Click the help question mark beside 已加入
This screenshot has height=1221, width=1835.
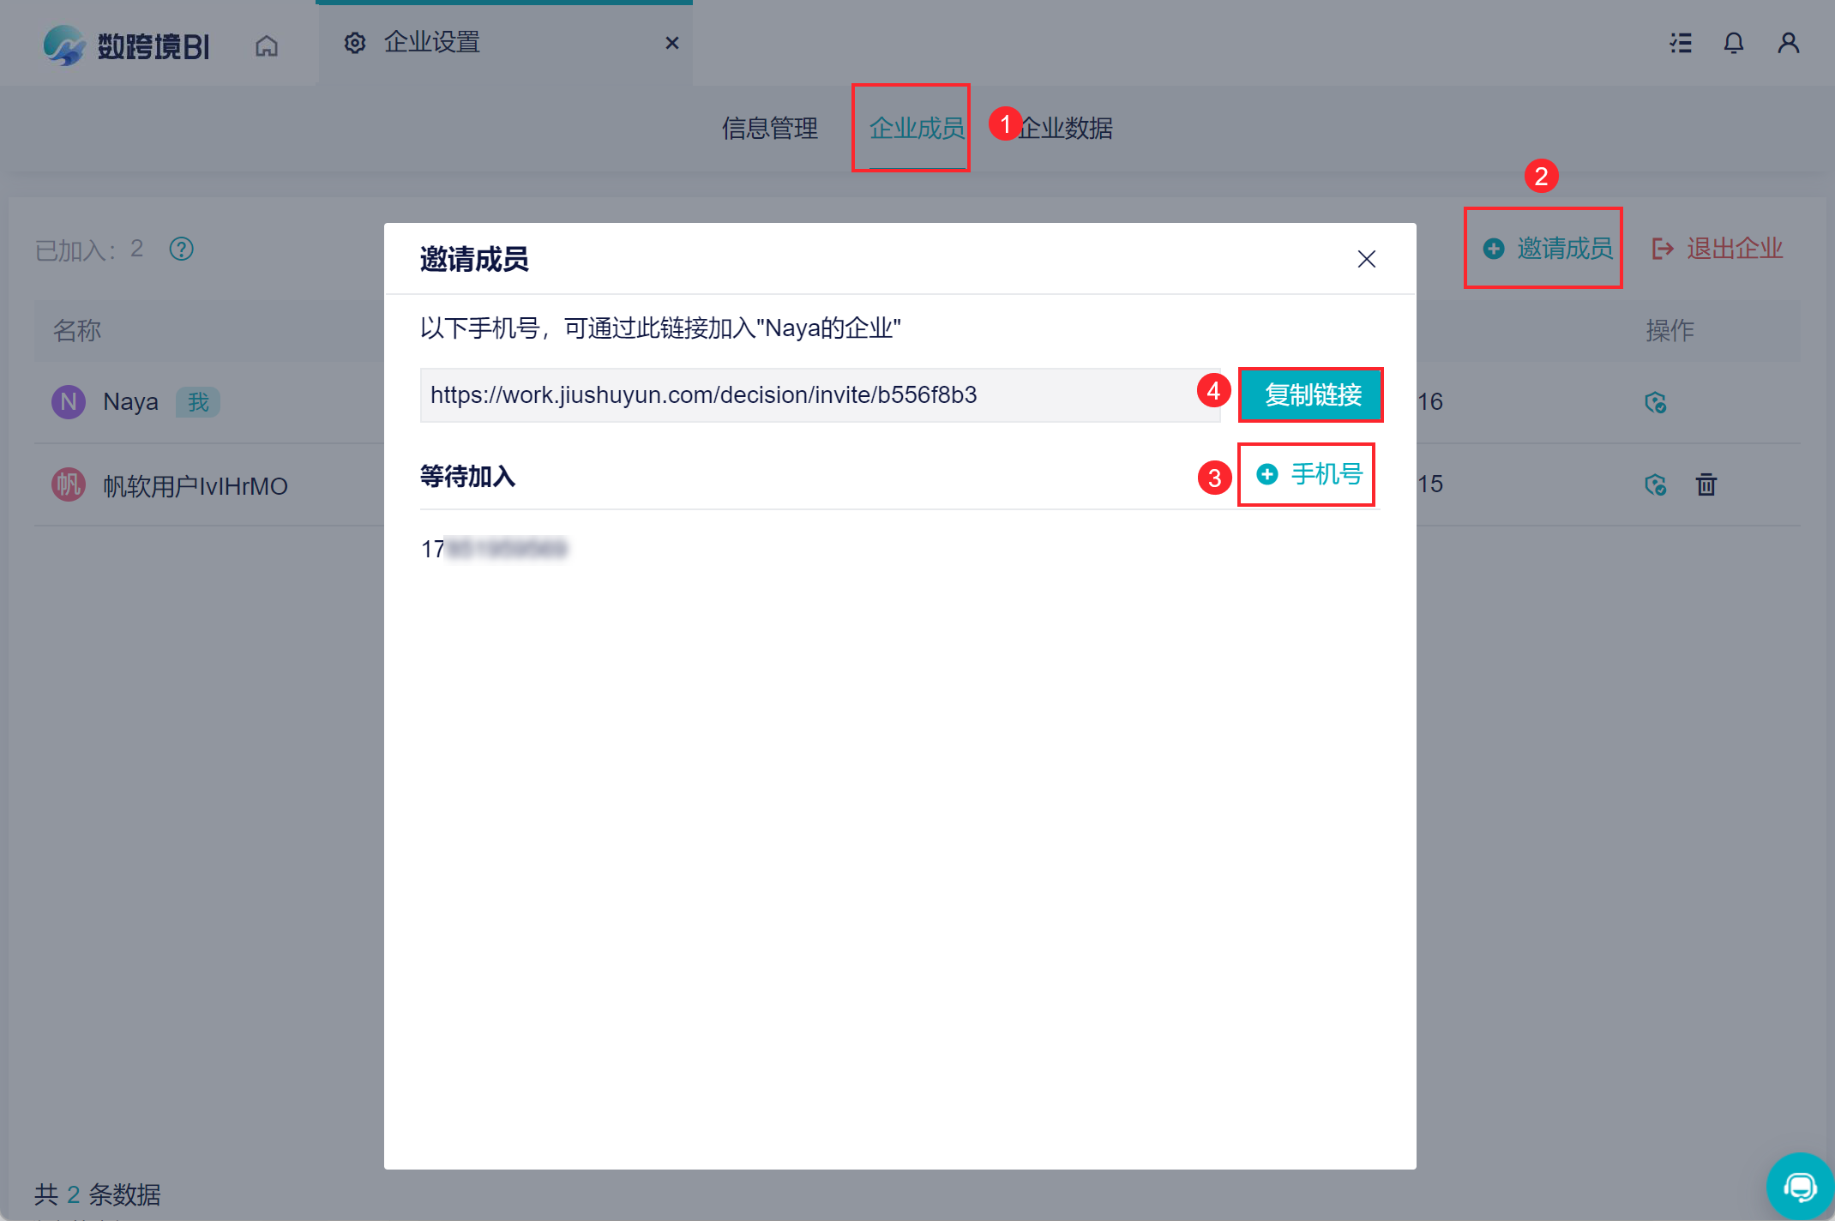click(x=181, y=249)
